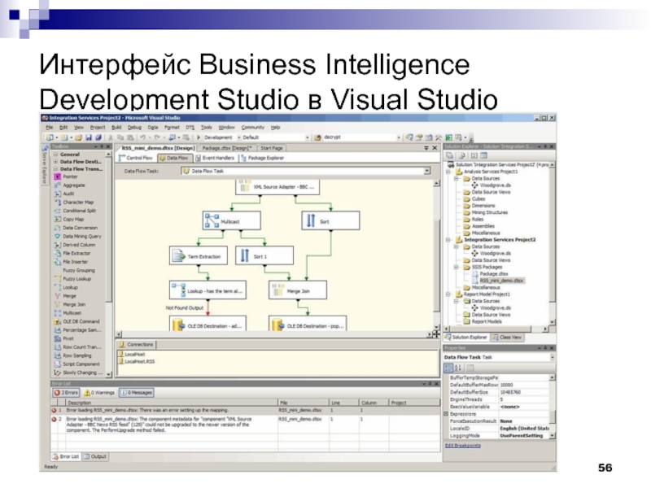Click the Toolbox vertical scrollbar
The height and width of the screenshot is (488, 651).
coord(108,264)
